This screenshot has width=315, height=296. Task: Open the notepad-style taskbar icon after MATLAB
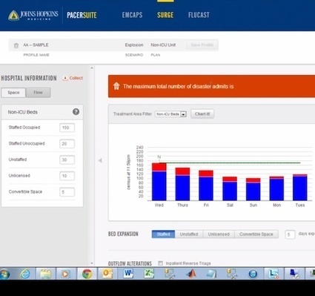tap(211, 274)
